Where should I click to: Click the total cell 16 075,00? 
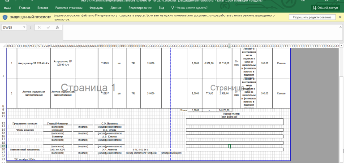[x=224, y=110]
